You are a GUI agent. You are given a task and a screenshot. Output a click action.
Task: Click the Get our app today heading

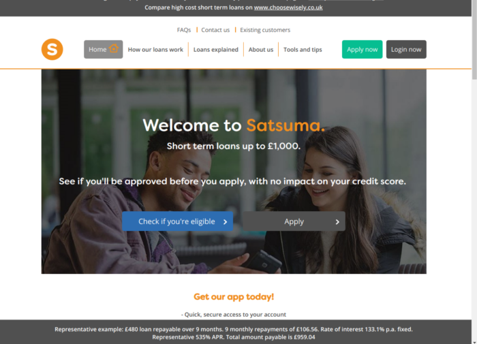click(234, 296)
